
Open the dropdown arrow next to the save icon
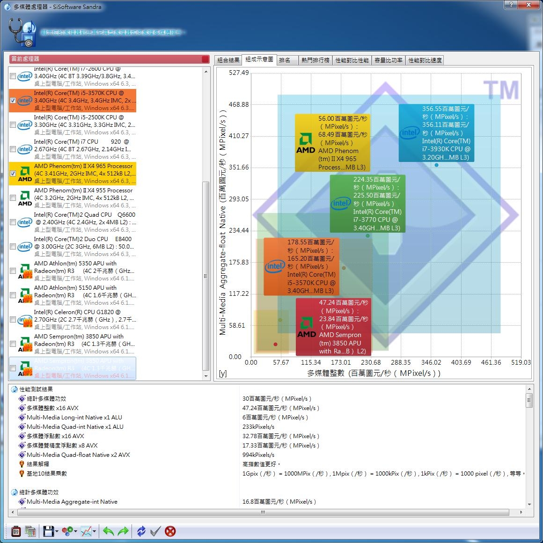pos(57,531)
